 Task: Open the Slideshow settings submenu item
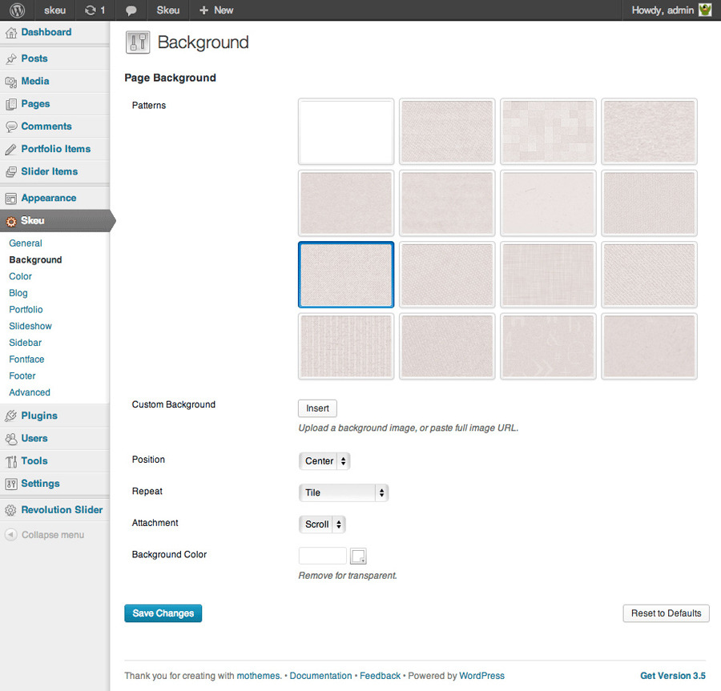click(x=30, y=326)
